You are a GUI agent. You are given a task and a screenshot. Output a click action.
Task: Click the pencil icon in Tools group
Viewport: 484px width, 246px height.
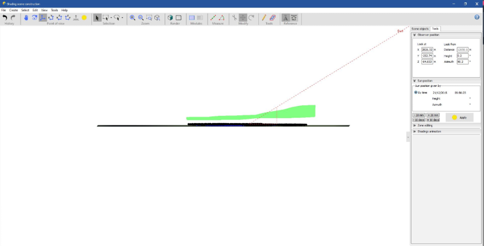pos(264,17)
